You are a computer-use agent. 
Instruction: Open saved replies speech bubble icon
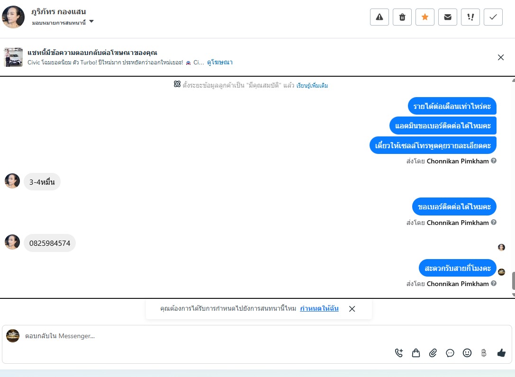point(450,353)
